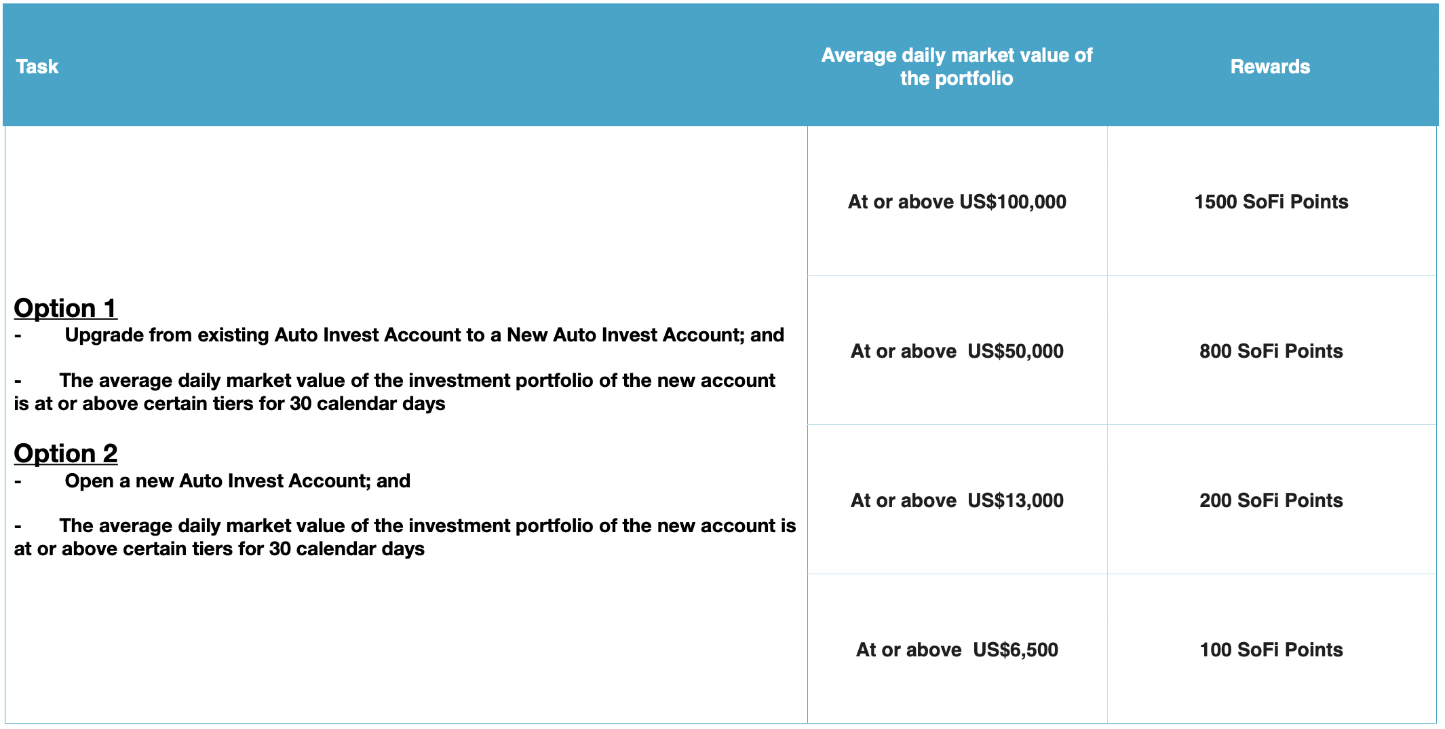Viewport: 1445px width, 729px height.
Task: Click the At or above US$100,000 cell
Action: 957,202
